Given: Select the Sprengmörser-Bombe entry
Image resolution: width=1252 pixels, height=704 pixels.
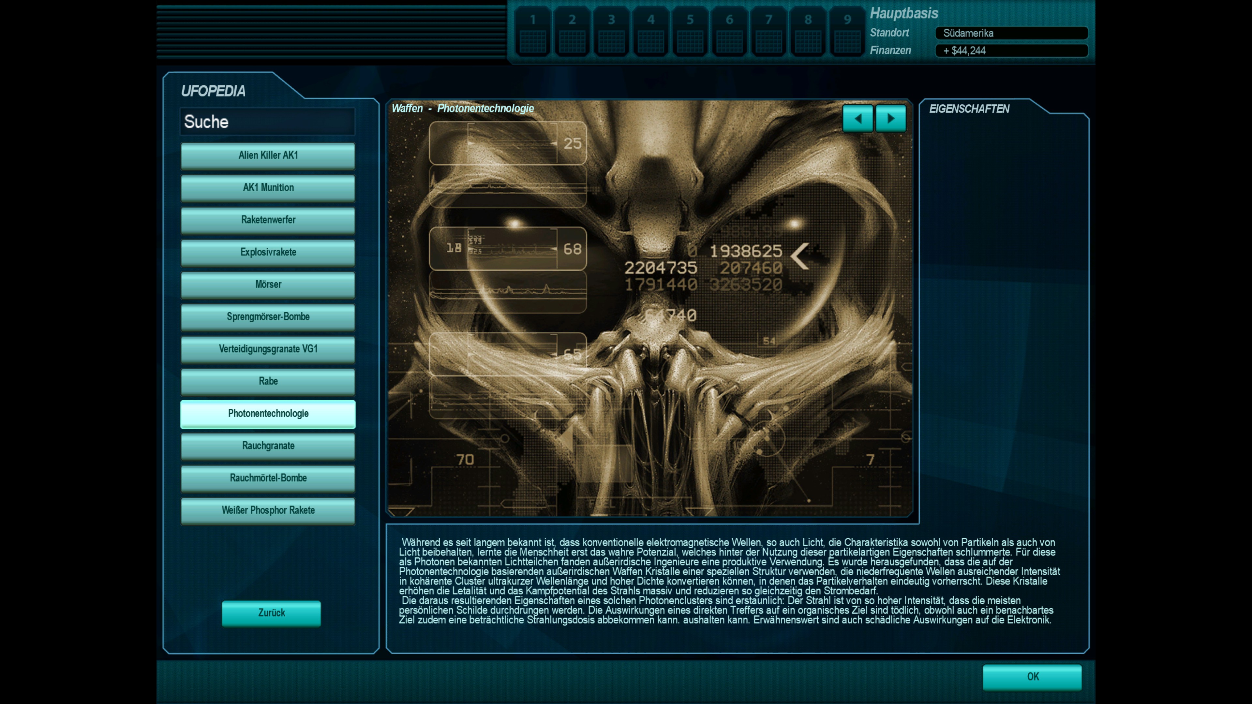Looking at the screenshot, I should pos(268,317).
